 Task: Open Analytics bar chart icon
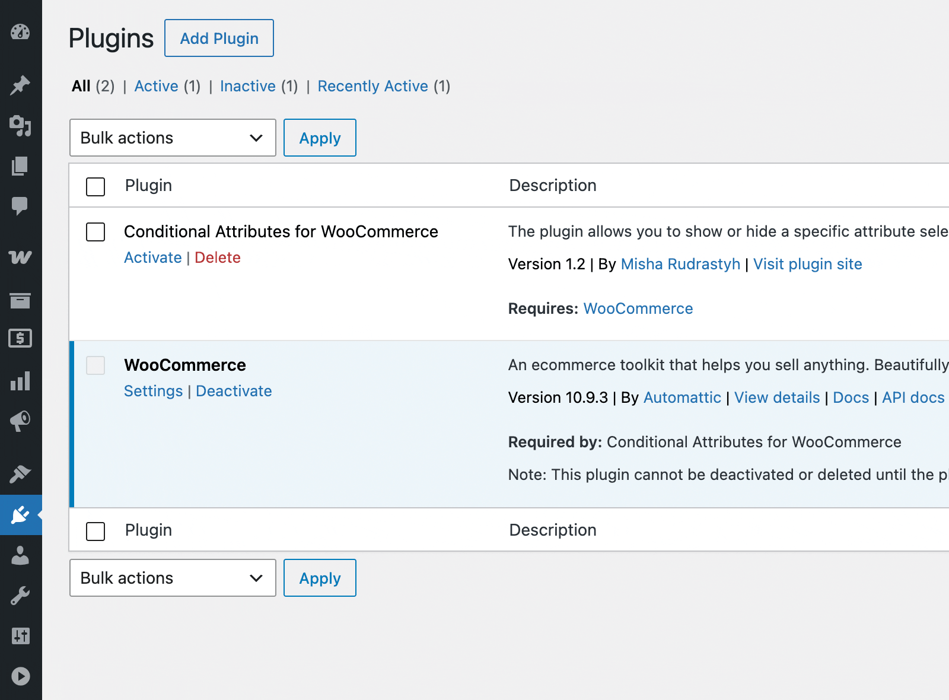coord(20,381)
